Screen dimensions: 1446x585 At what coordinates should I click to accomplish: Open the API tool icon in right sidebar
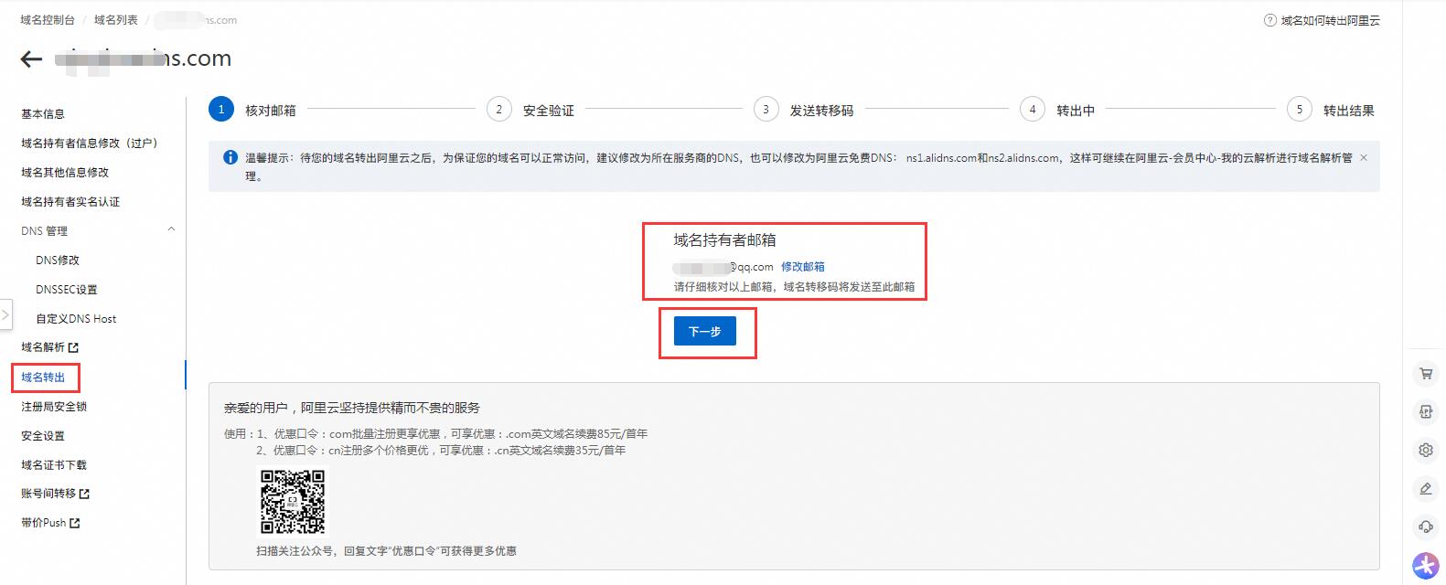pyautogui.click(x=1425, y=411)
